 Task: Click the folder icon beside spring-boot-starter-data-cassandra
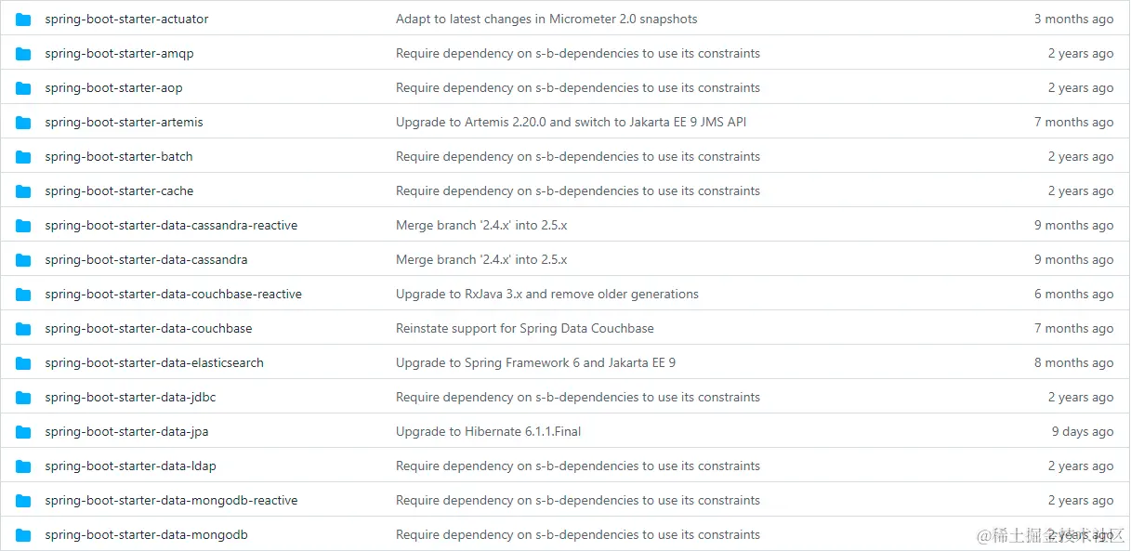(x=23, y=260)
